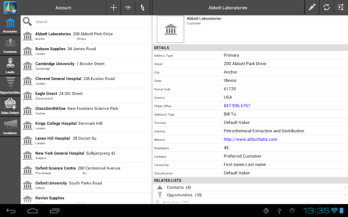Viewport: 348px width, 217px height.
Task: Open Contacts in the sidebar
Action: click(10, 46)
